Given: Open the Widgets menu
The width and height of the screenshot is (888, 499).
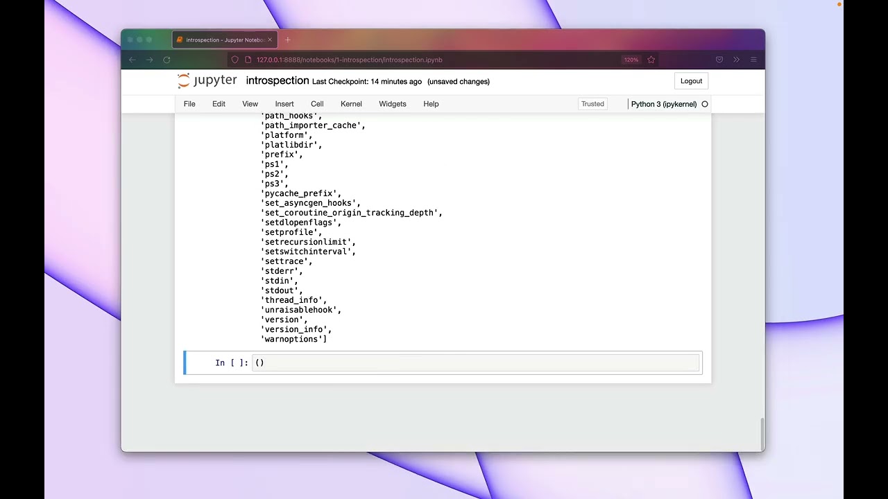Looking at the screenshot, I should 393,104.
